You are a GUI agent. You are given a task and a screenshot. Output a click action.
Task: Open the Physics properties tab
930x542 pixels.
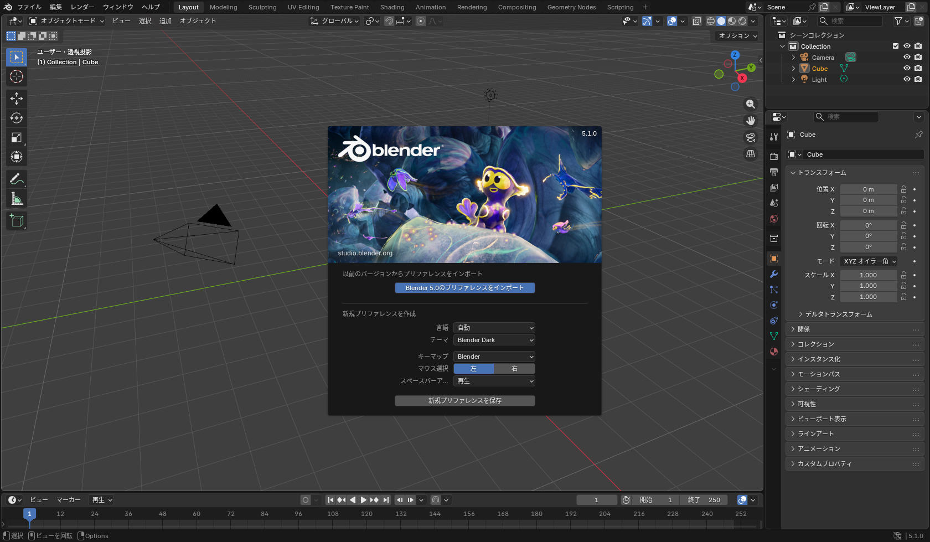(773, 305)
